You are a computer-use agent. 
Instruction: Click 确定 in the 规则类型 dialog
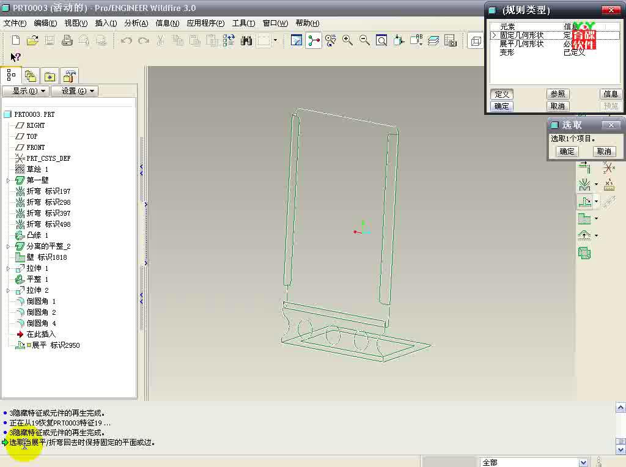pos(501,106)
